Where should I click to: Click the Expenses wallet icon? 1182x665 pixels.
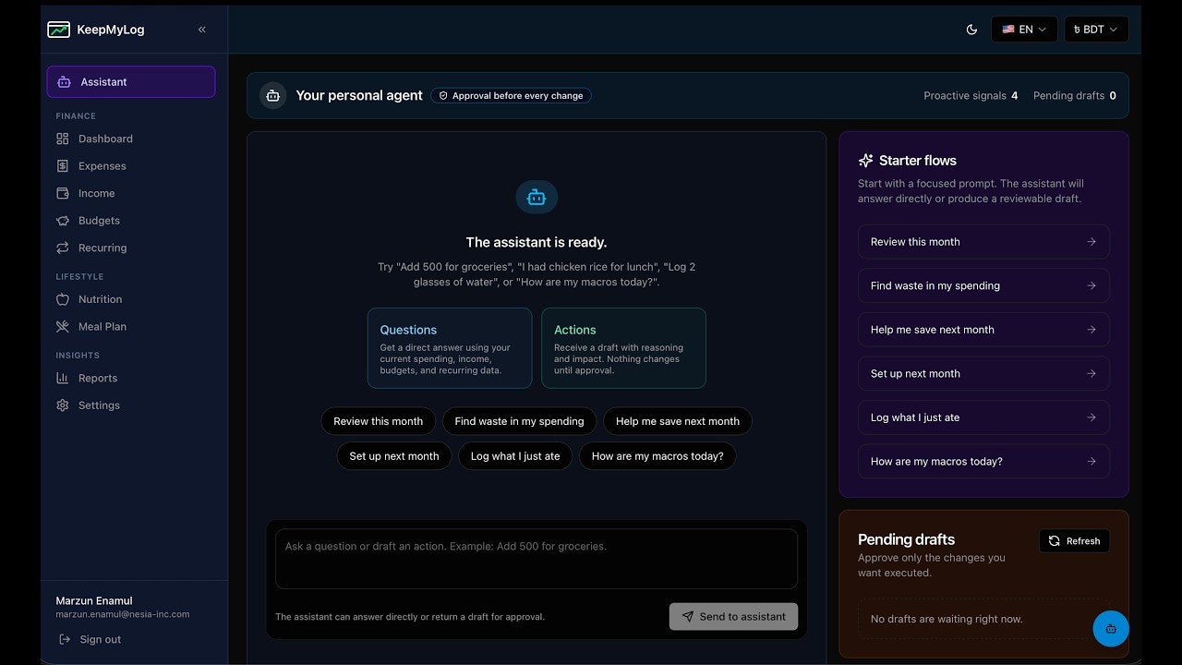(63, 166)
